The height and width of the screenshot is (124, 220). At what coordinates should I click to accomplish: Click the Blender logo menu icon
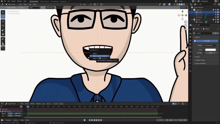click(x=2, y=1)
